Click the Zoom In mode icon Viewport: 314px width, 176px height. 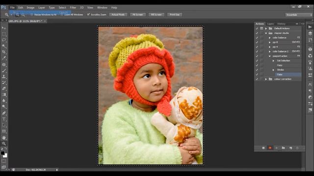[x=18, y=15]
